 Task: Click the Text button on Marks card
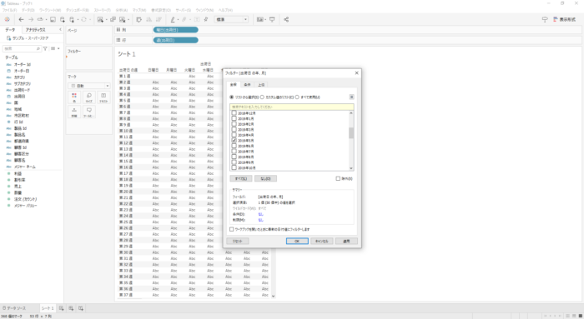103,97
